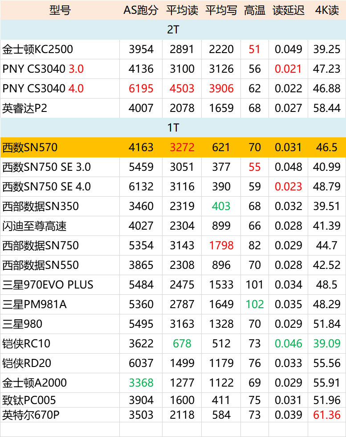
Task: Click the 高温 column header
Action: [255, 10]
